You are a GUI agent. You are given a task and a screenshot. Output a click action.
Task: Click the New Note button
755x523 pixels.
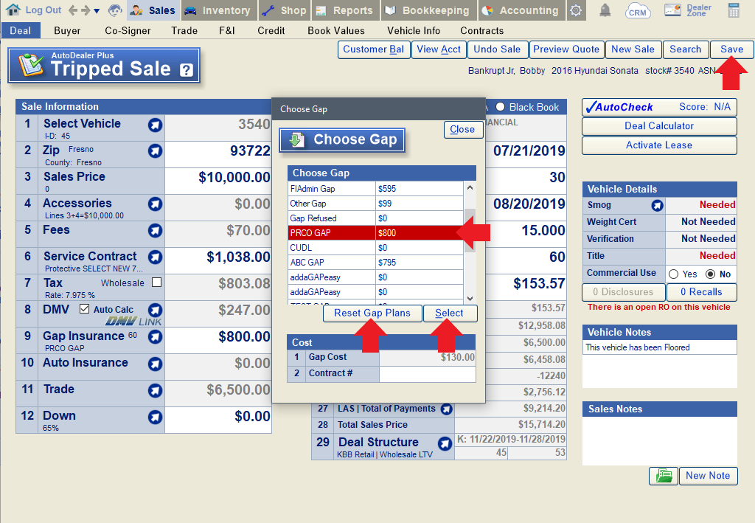(708, 476)
